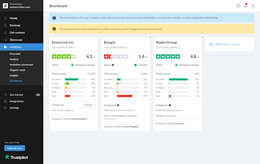Click Nader Group star rating graphic
Viewport: 260px width, 164px height.
pyautogui.click(x=168, y=57)
